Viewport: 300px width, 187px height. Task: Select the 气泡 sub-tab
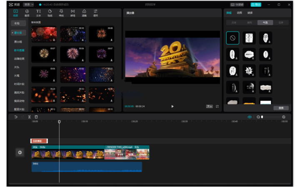click(265, 22)
